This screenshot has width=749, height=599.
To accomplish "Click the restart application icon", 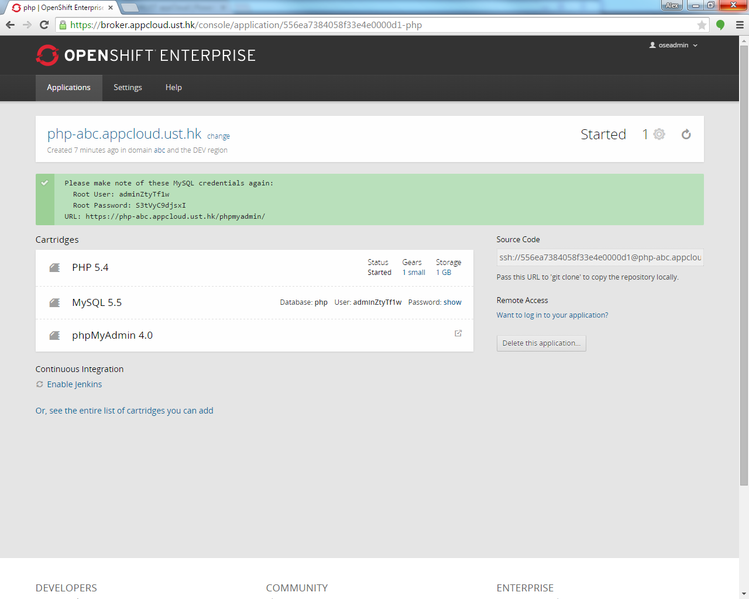I will pyautogui.click(x=686, y=135).
